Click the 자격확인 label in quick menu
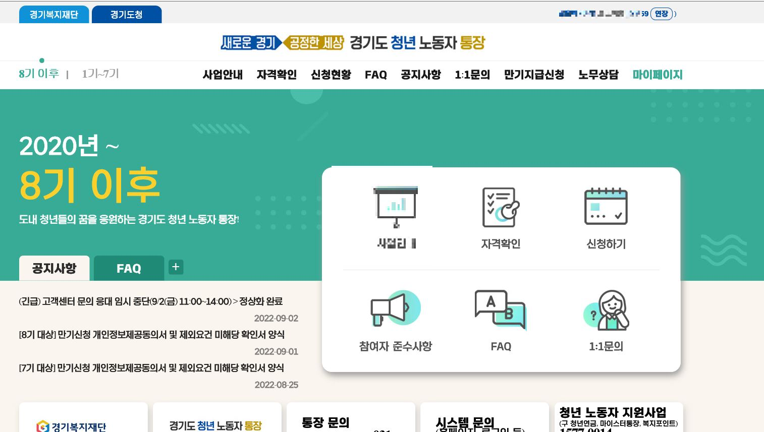 [501, 244]
